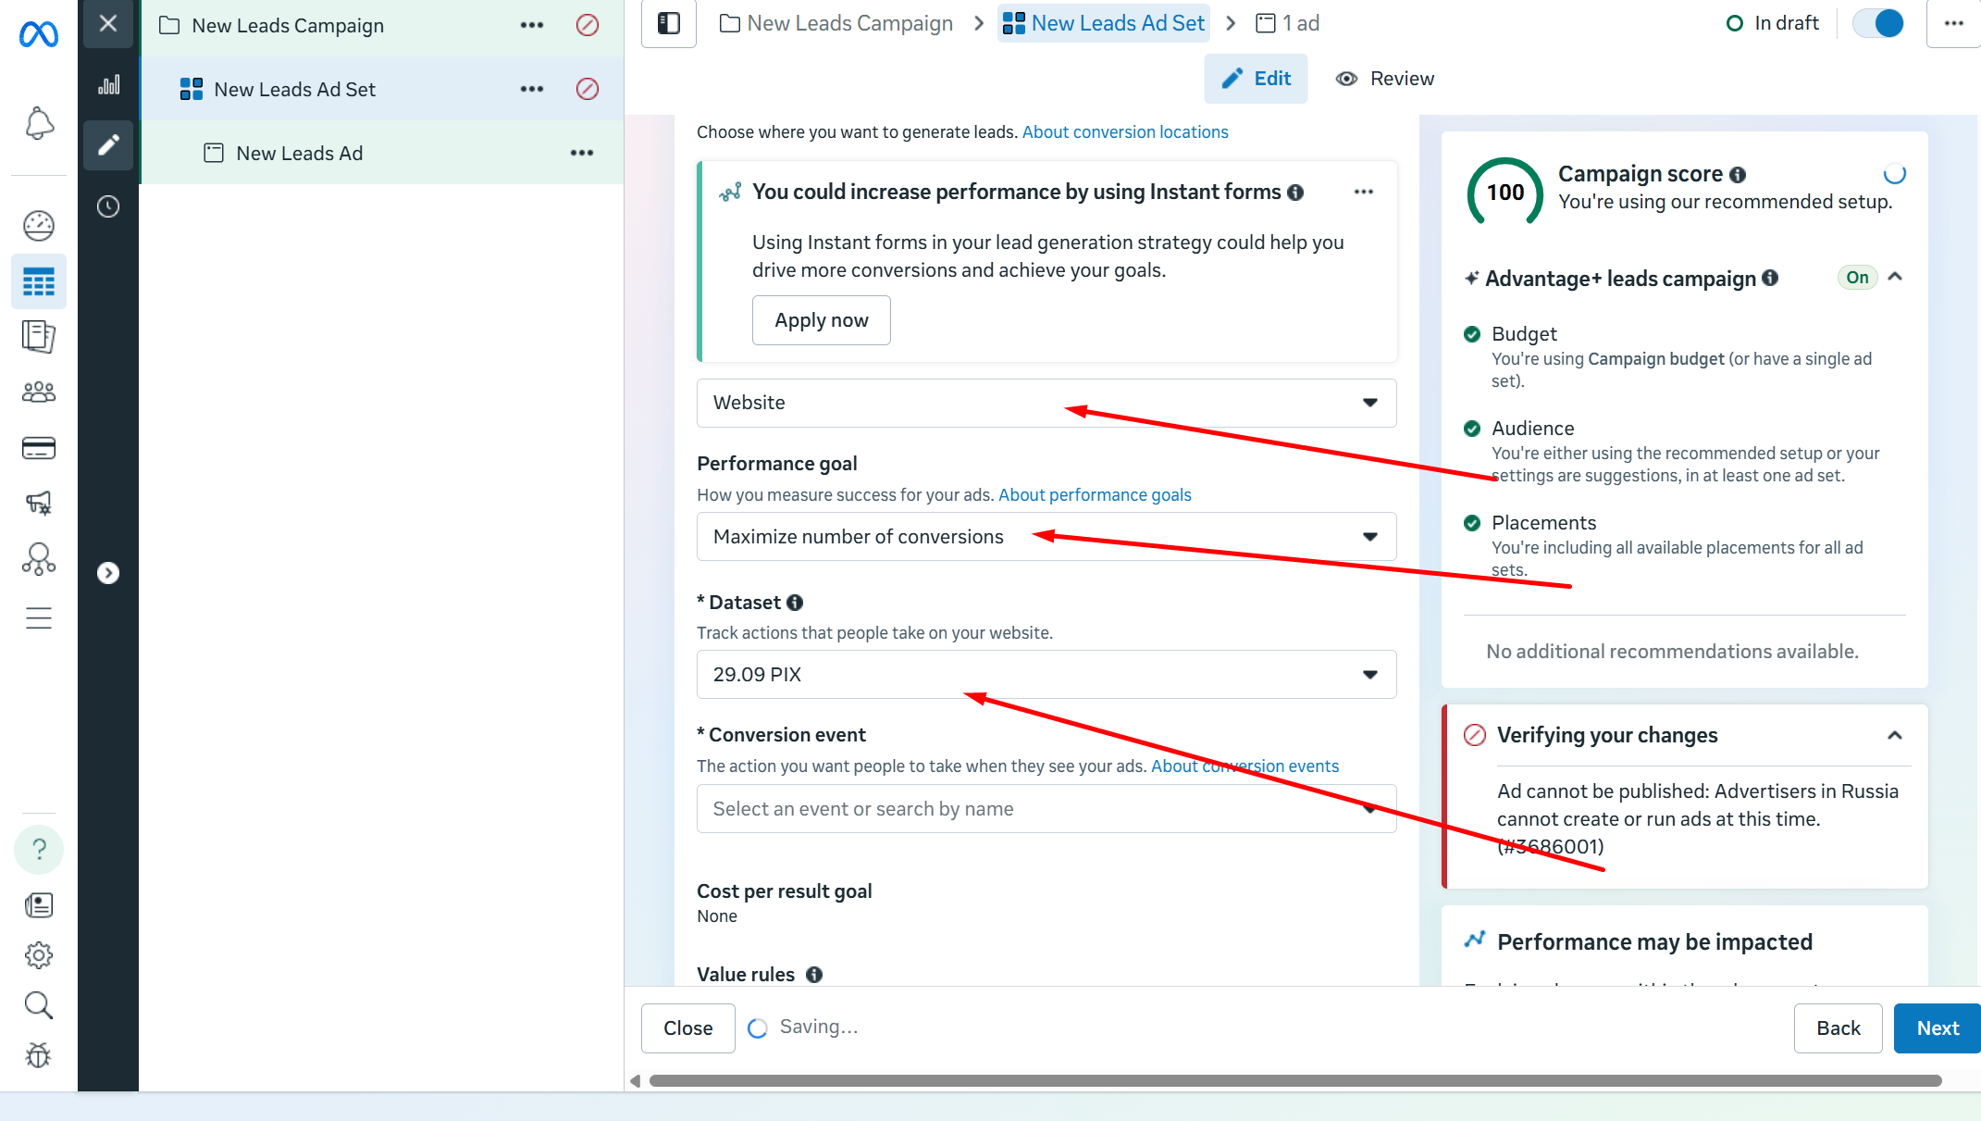Open billing credit card icon
The width and height of the screenshot is (1981, 1121).
tap(39, 448)
